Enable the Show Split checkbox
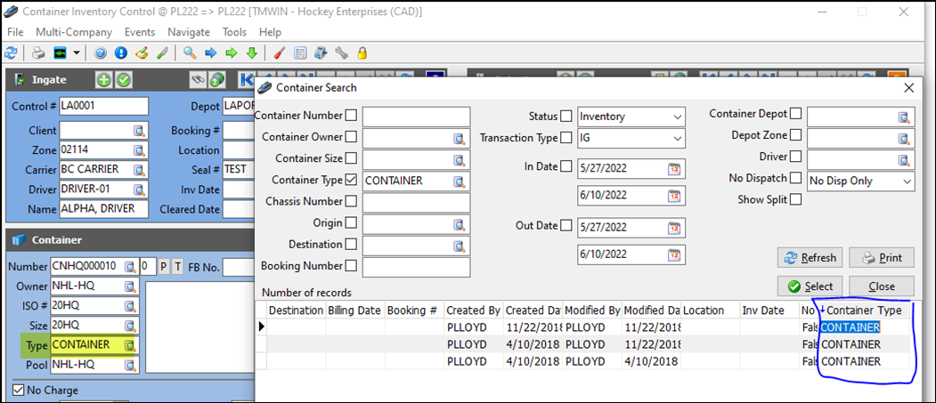Viewport: 936px width, 403px height. click(x=795, y=199)
